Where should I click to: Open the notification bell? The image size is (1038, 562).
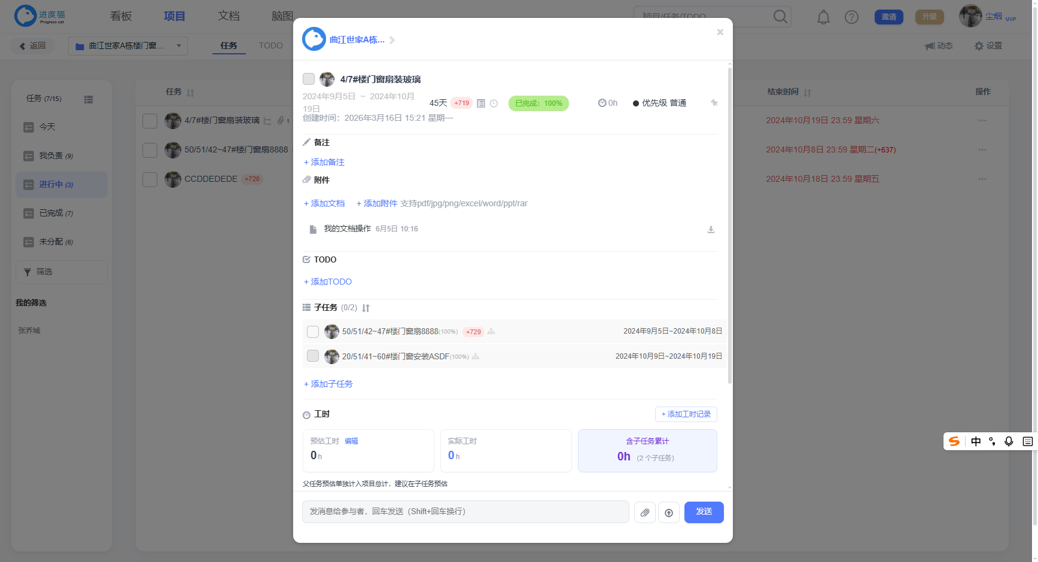tap(824, 17)
